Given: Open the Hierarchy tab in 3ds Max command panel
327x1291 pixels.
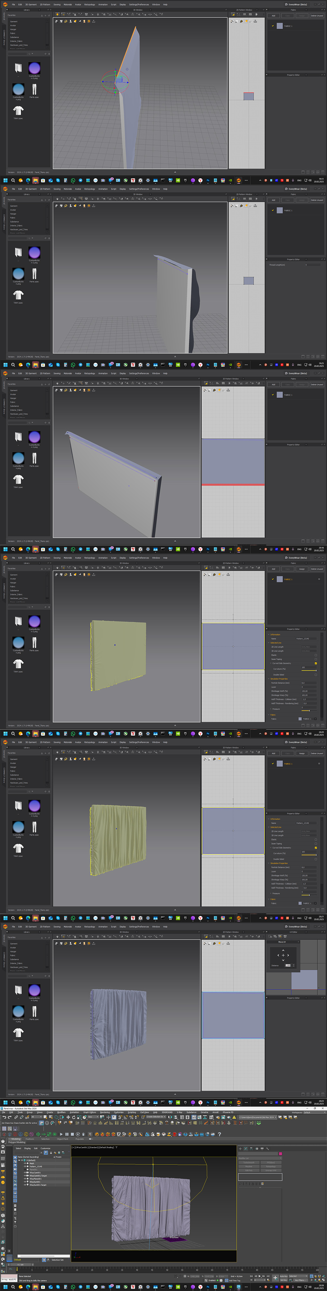Looking at the screenshot, I should (251, 1149).
